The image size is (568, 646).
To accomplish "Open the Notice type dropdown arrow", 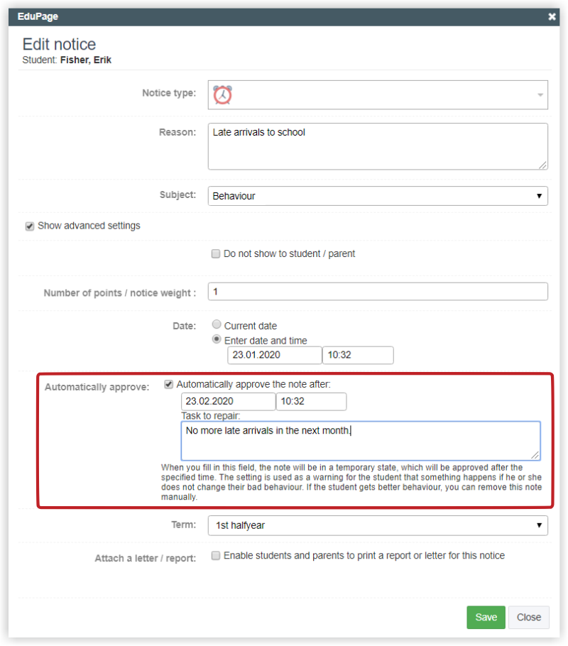I will tap(540, 95).
